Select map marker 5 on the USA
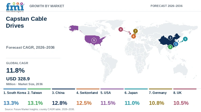The height and width of the screenshot is (112, 201). click(x=94, y=40)
